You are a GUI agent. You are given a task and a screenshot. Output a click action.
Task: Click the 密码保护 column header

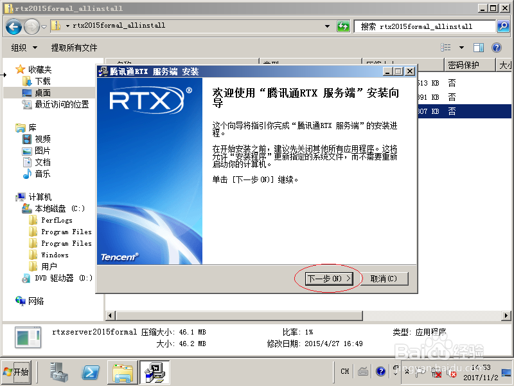470,65
